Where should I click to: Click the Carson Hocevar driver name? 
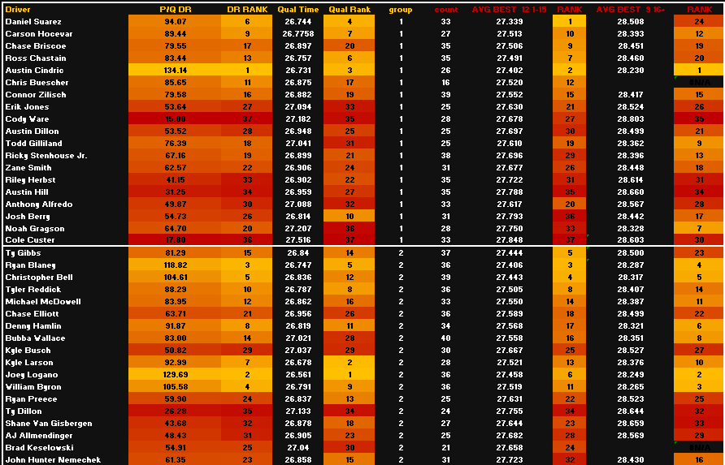(39, 34)
